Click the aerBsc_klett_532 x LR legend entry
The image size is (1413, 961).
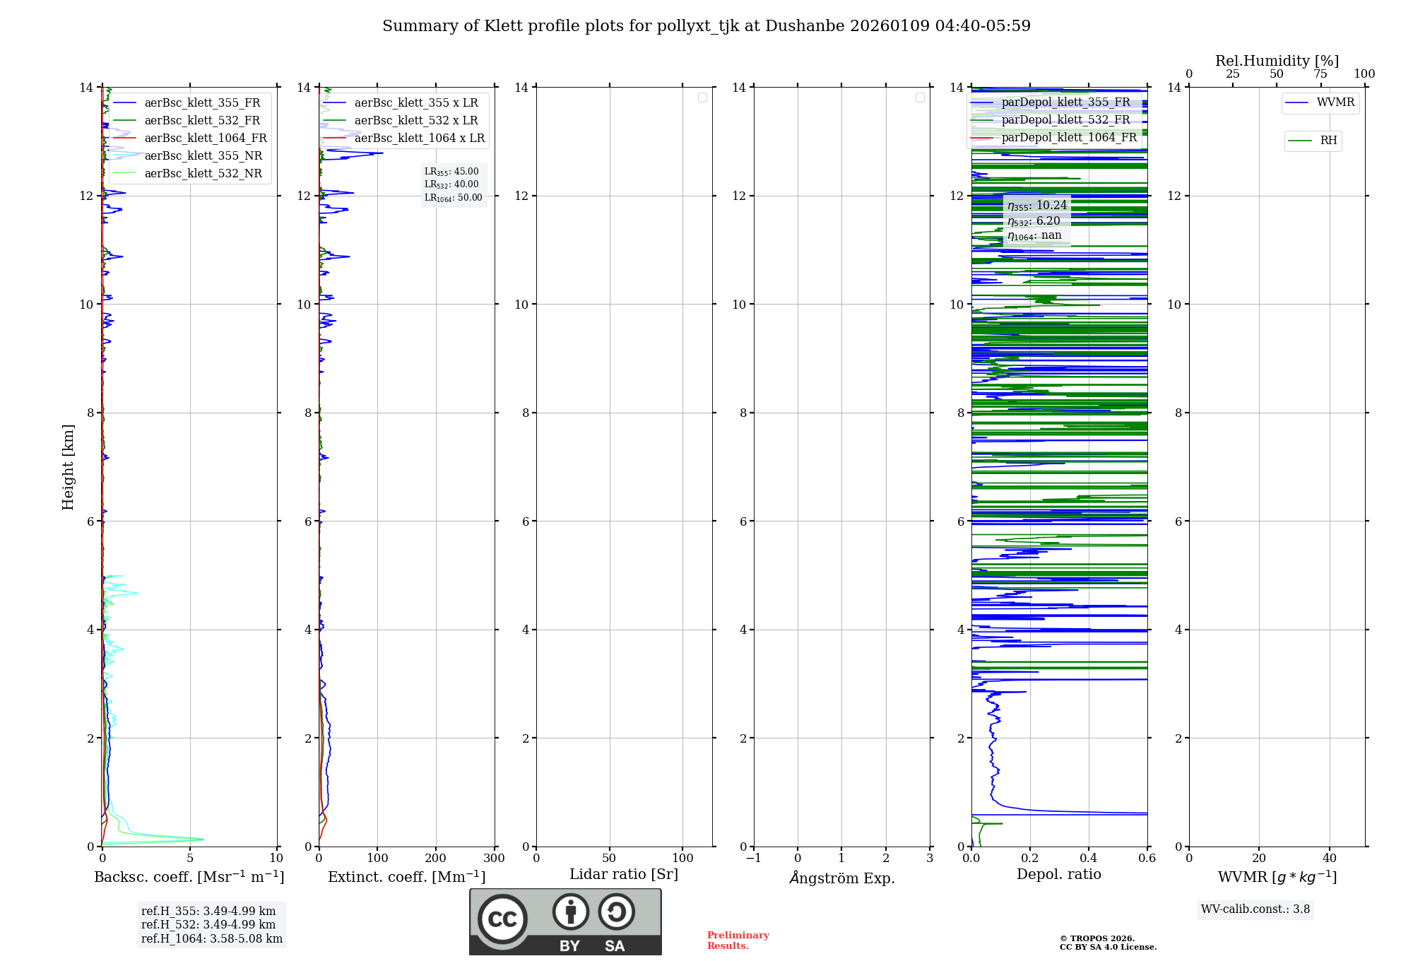[415, 121]
